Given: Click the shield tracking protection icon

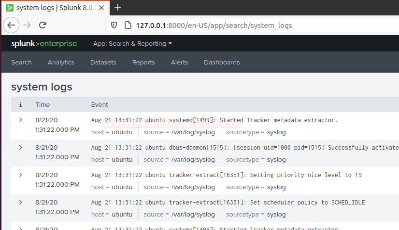Looking at the screenshot, I should tap(114, 25).
